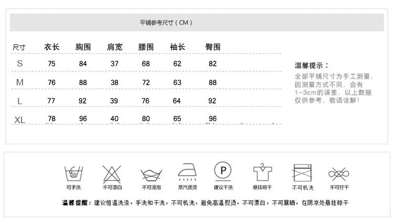
Task: Select the M size row label
Action: 20,82
